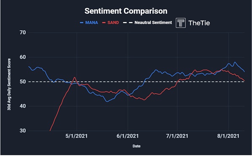The height and width of the screenshot is (156, 252).
Task: Click the MANA line peak after 8/1/2021
Action: click(x=235, y=62)
